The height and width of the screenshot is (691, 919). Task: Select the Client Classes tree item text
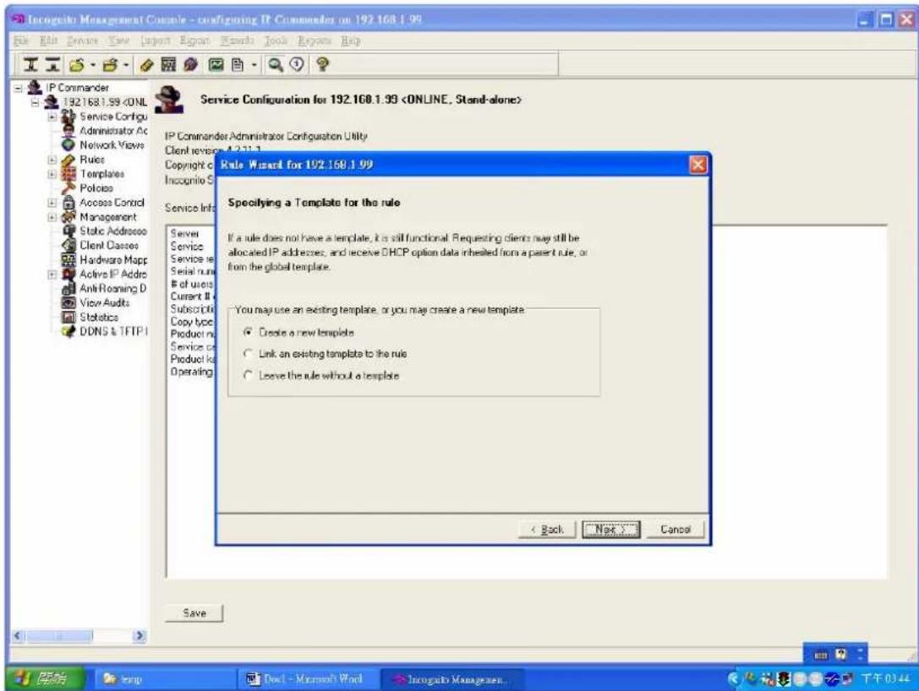click(109, 245)
